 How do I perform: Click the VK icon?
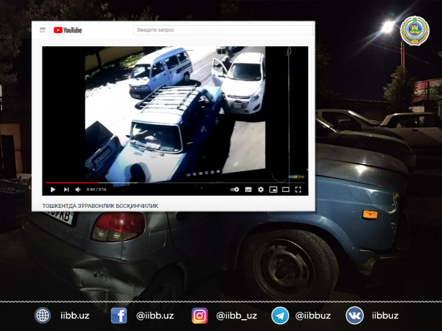(x=355, y=316)
